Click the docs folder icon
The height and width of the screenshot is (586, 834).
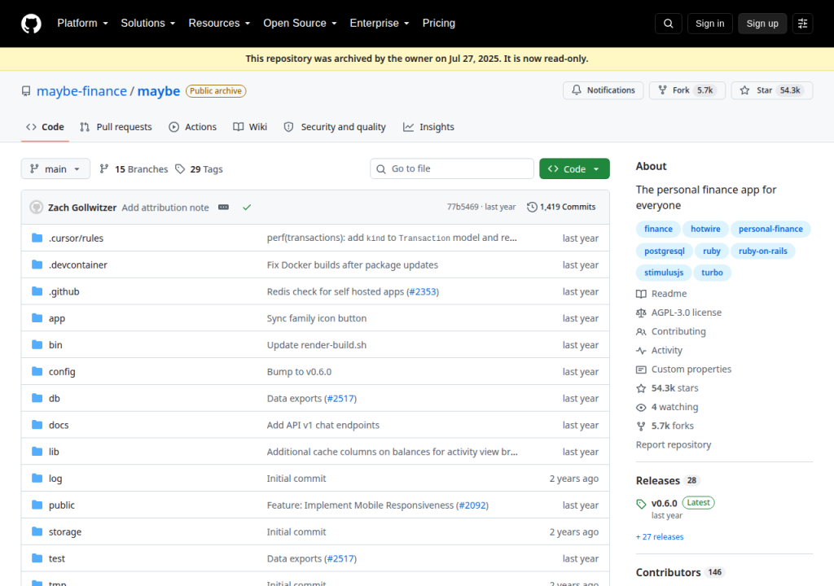[x=37, y=424]
